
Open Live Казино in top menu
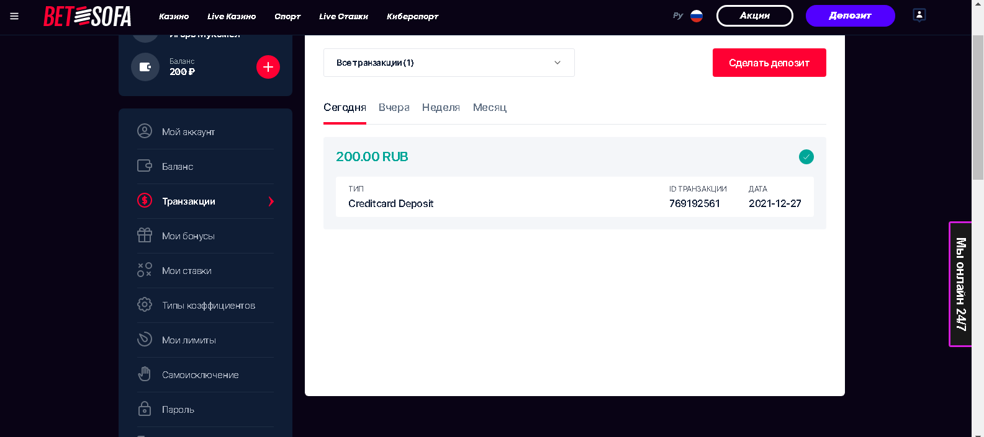(232, 17)
